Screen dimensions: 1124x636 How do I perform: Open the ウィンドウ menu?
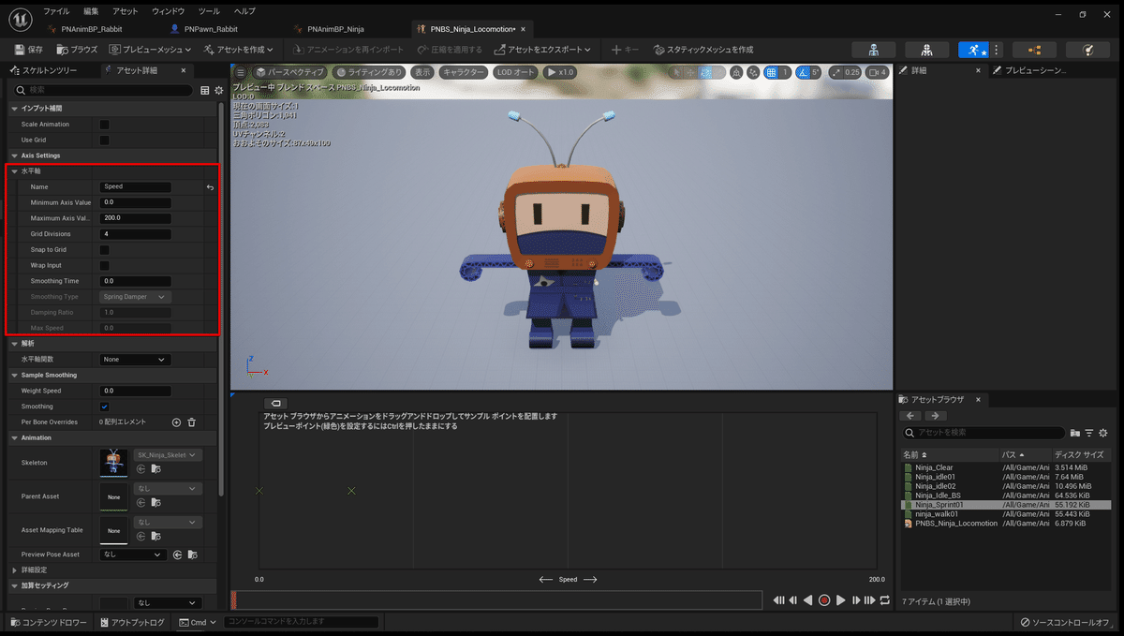point(169,11)
